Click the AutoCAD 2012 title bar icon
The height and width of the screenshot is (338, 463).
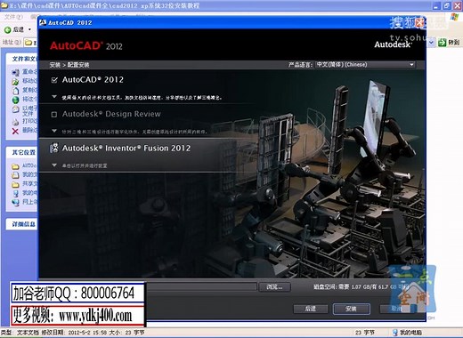coord(43,22)
